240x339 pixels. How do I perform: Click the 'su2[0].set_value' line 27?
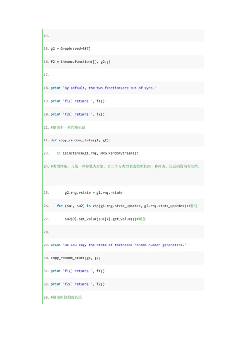point(105,219)
